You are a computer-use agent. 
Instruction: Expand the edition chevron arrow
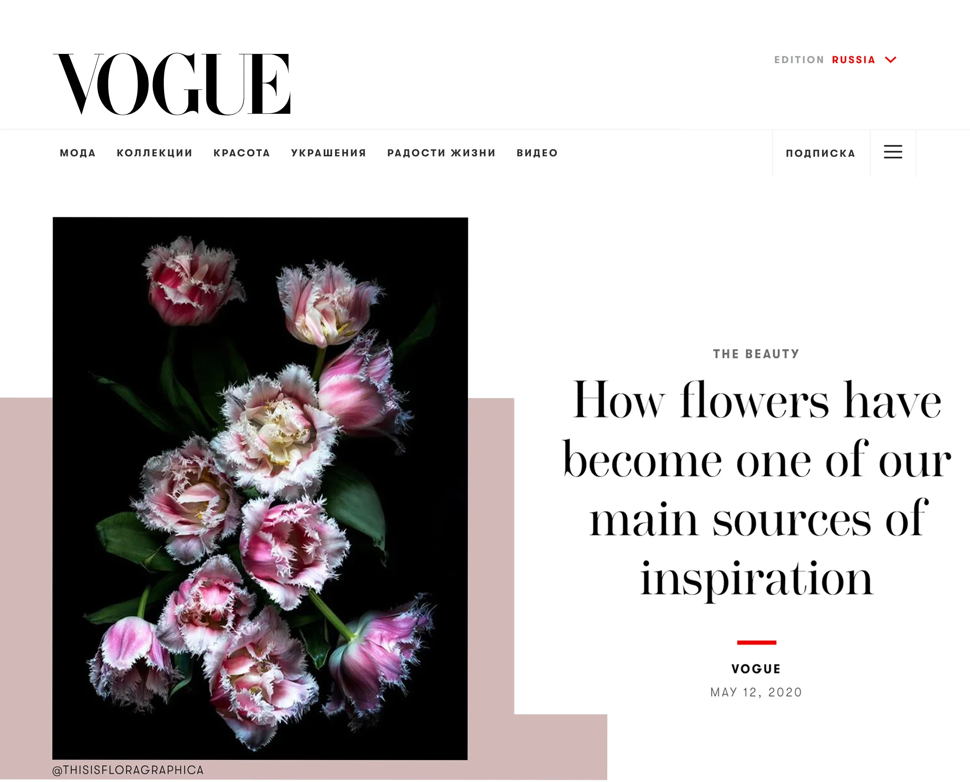click(x=890, y=60)
